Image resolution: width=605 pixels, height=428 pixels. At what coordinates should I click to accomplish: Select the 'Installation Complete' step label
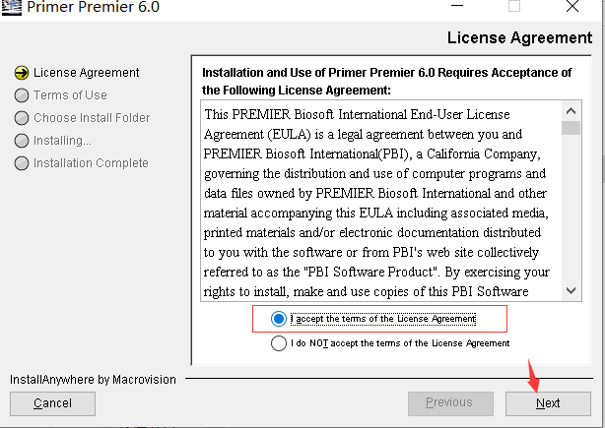[91, 163]
